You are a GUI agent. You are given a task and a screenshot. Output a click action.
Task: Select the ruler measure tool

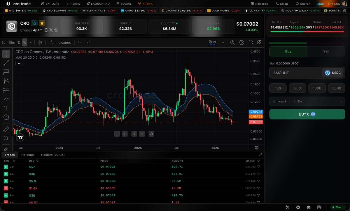click(6, 129)
